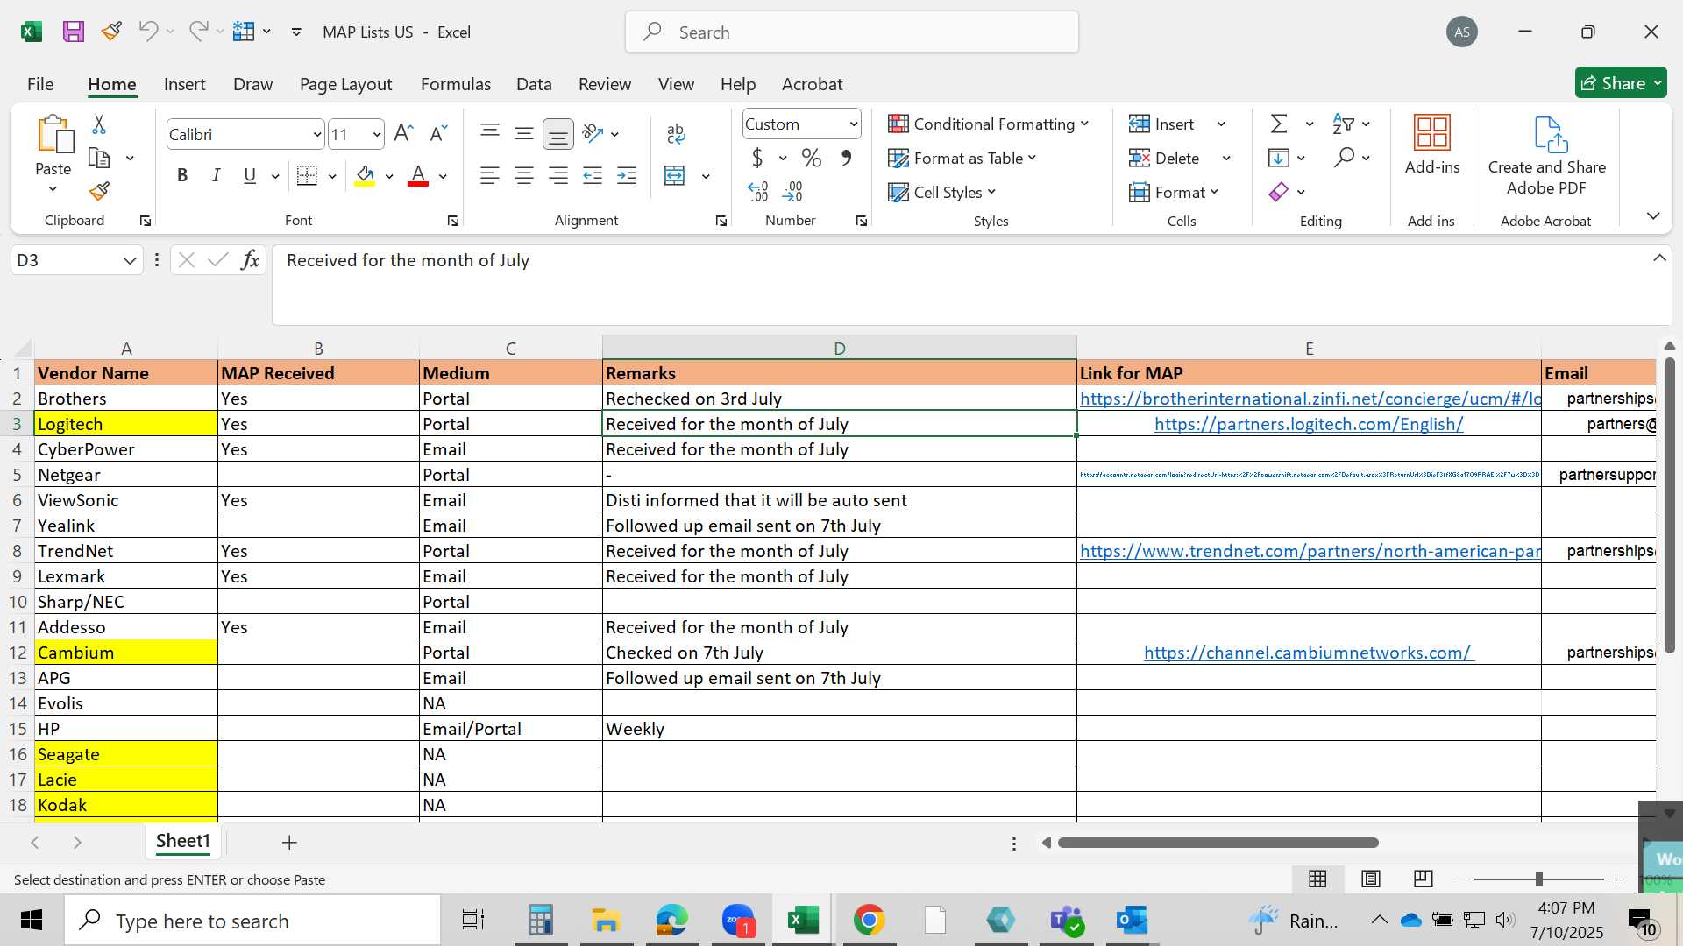Screen dimensions: 1683x946
Task: Open Add-ins from the ribbon
Action: point(1432,145)
